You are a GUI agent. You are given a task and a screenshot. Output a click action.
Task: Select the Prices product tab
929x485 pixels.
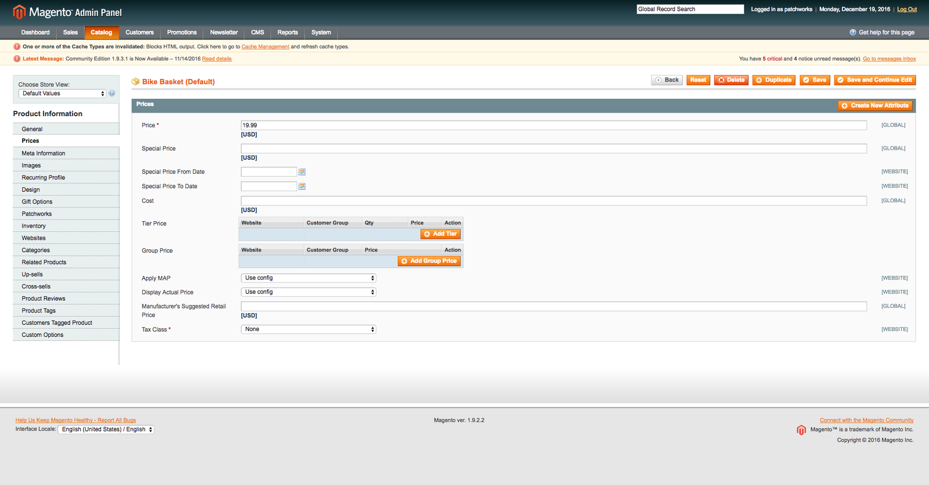66,141
